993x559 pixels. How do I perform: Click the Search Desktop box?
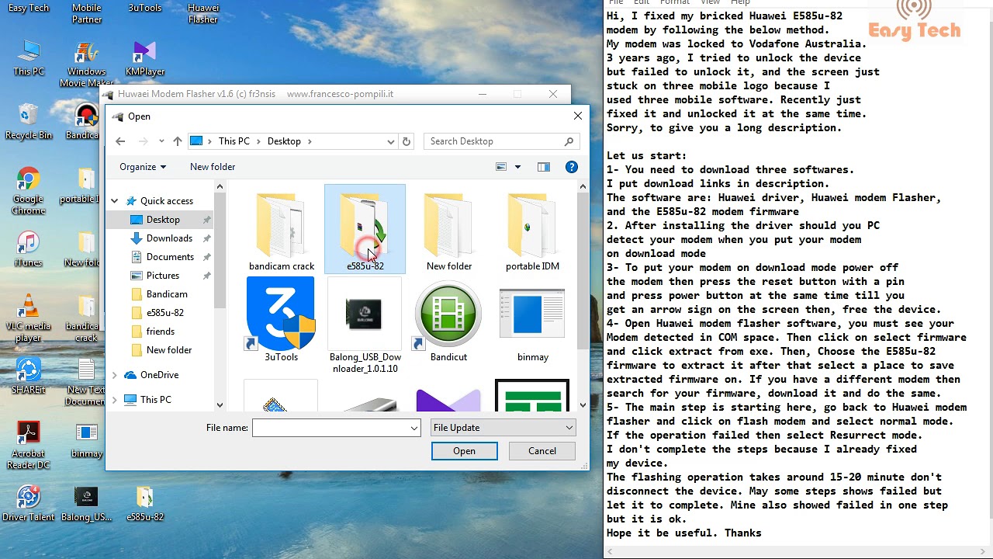point(502,141)
